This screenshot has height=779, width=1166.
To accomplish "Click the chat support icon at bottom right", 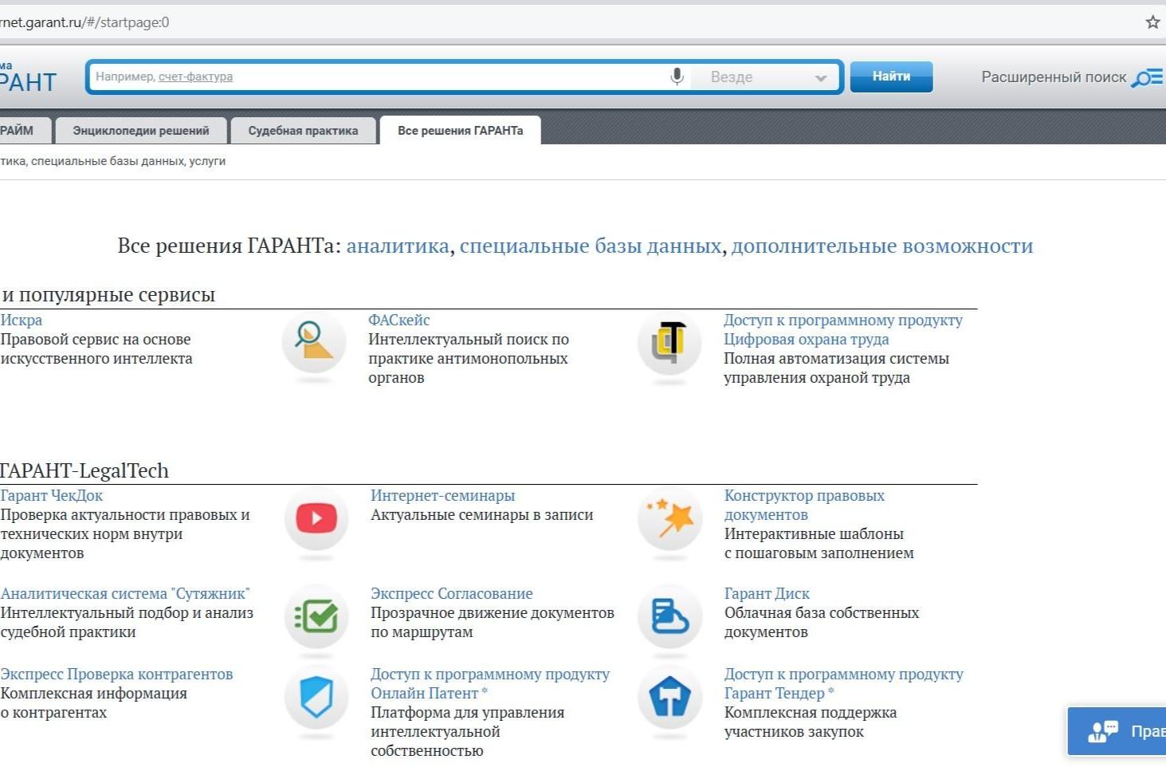I will (x=1103, y=731).
